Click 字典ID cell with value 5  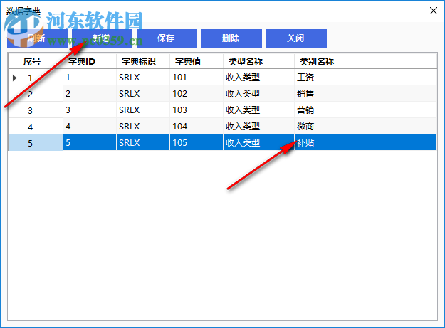(90, 142)
